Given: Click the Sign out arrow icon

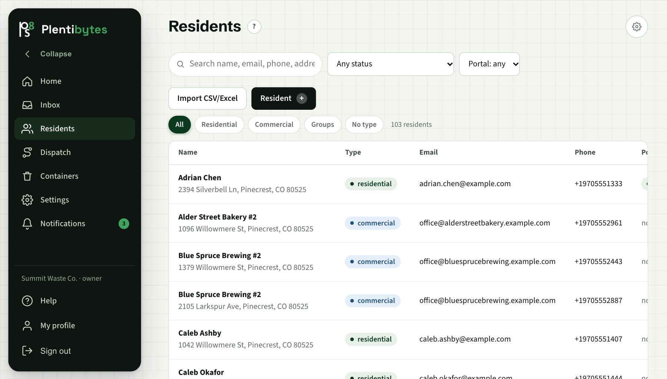Looking at the screenshot, I should click(27, 351).
